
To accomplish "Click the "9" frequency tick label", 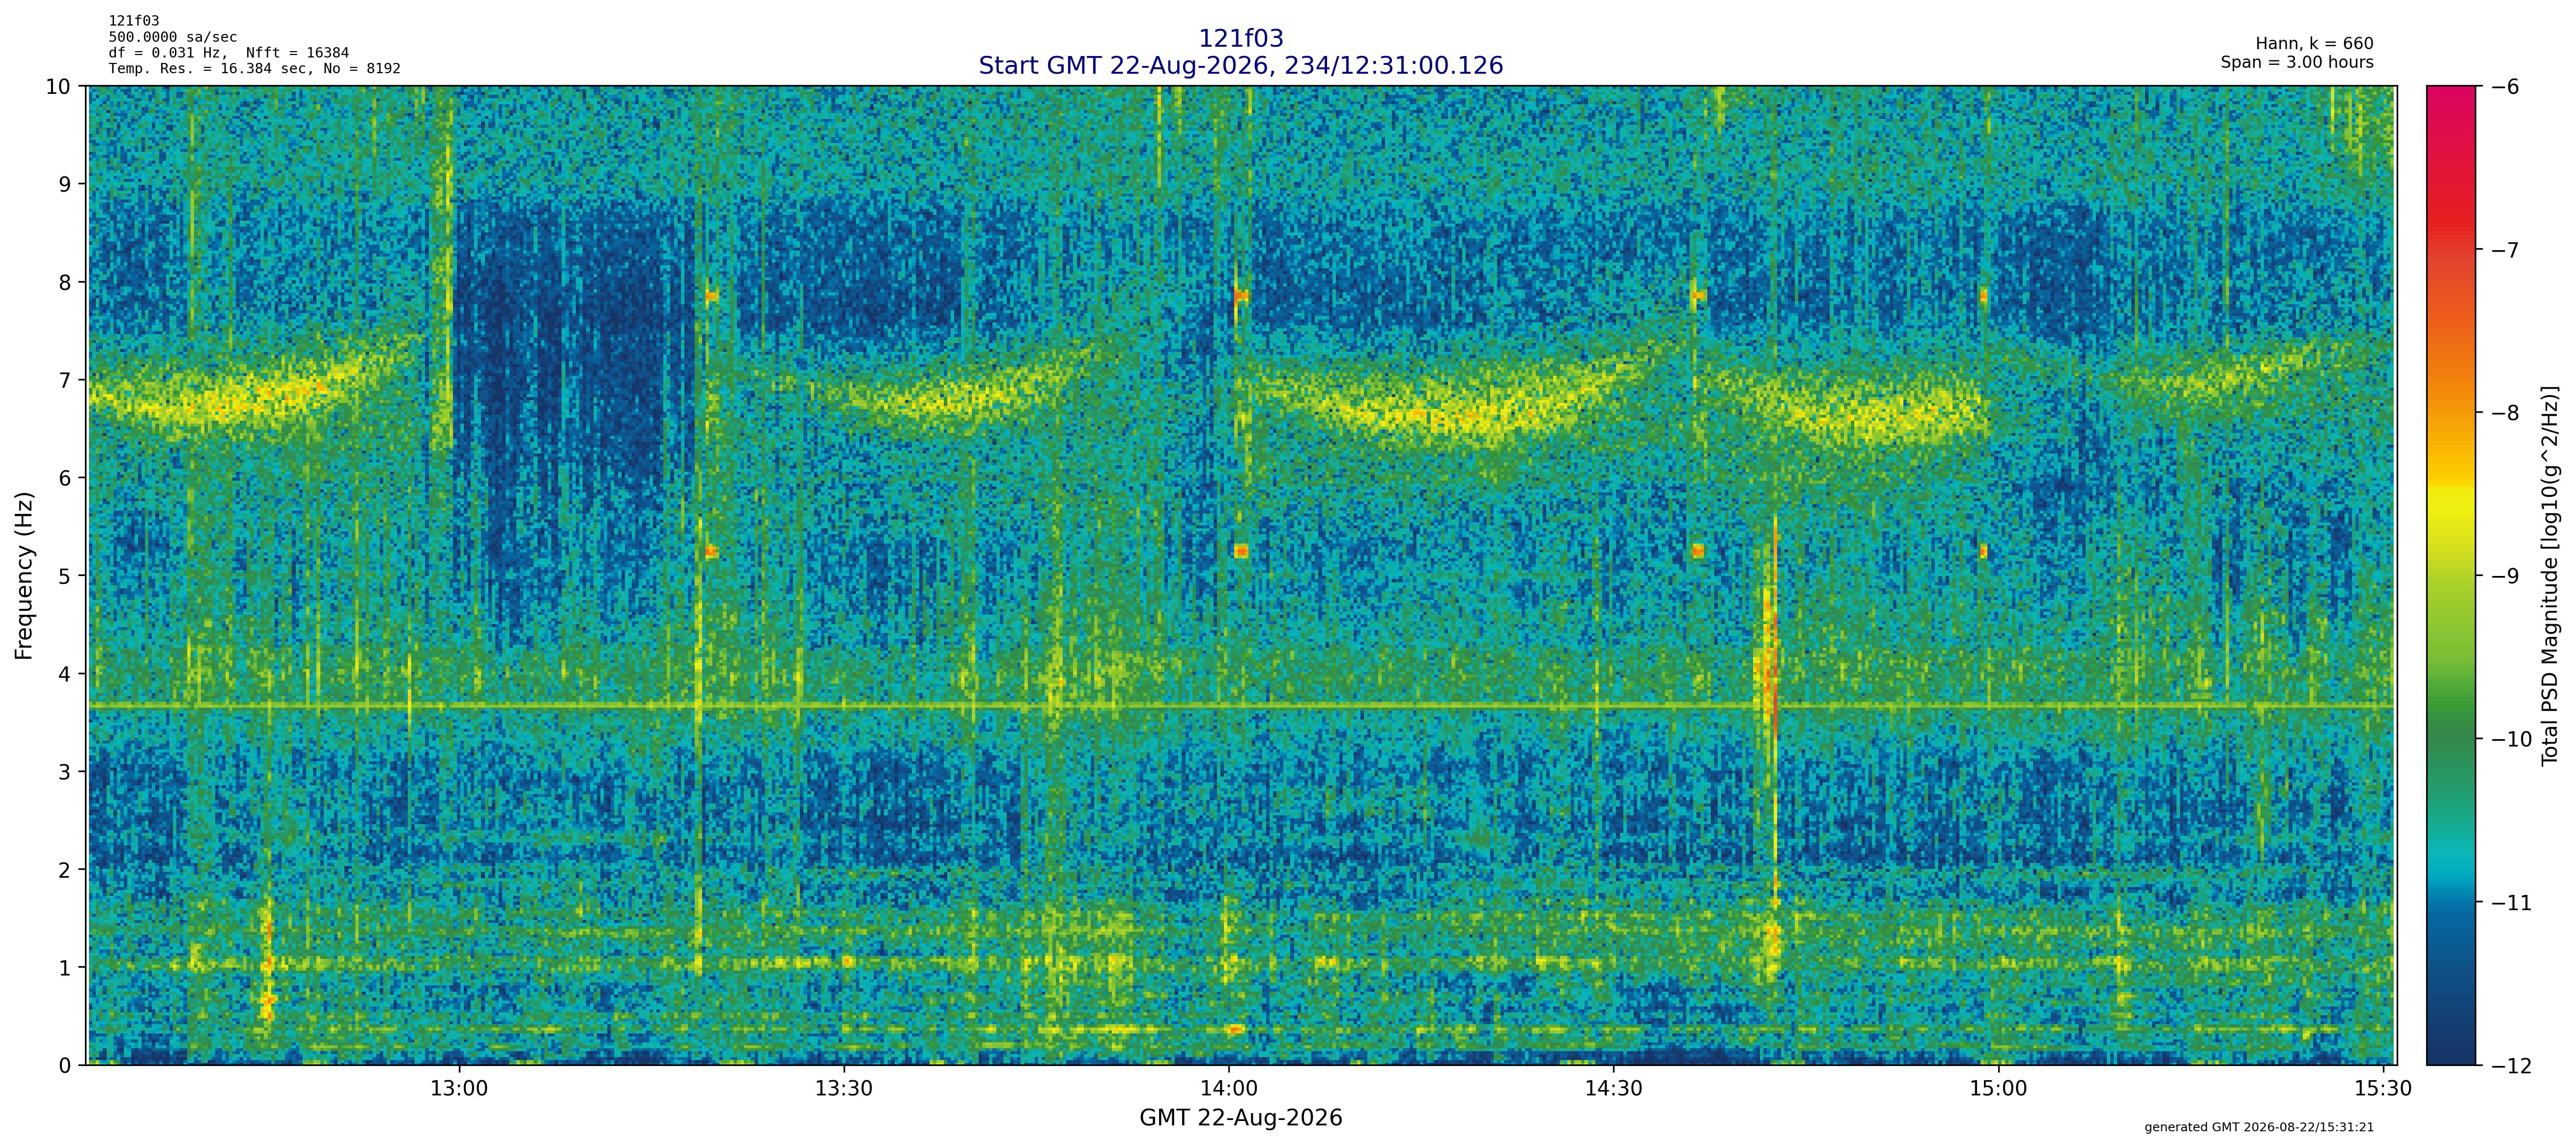I will pyautogui.click(x=65, y=185).
